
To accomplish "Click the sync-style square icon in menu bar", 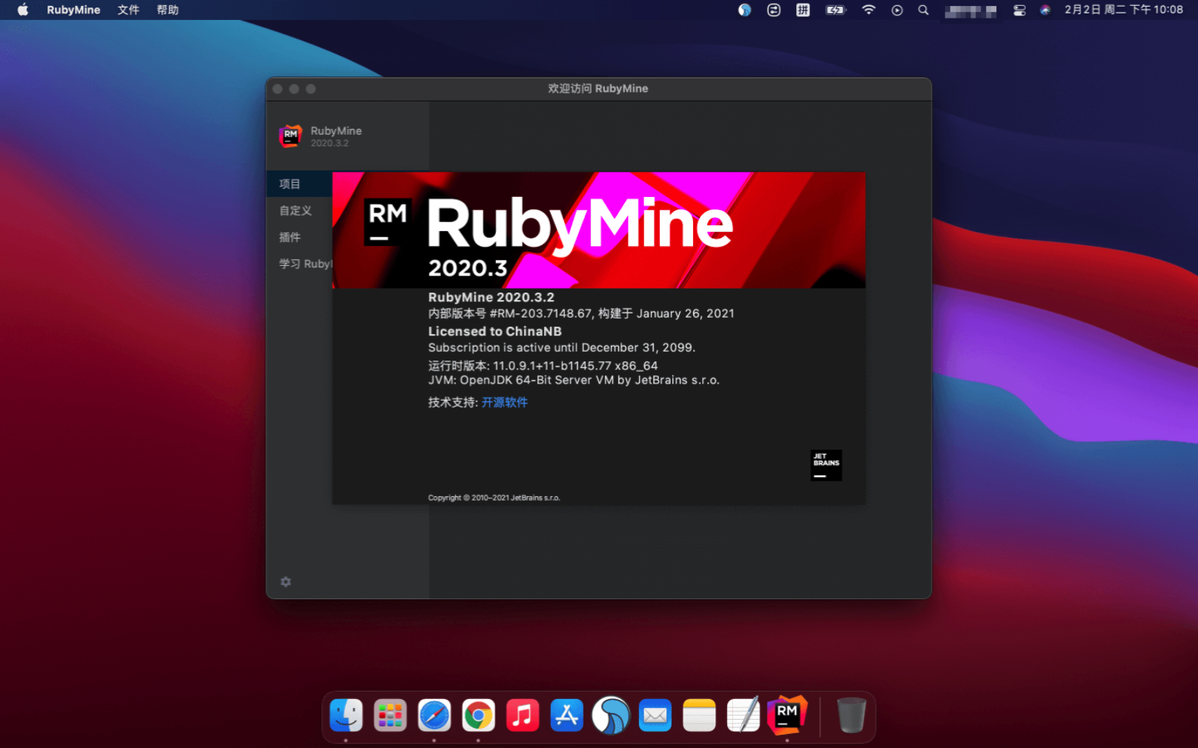I will pos(773,10).
